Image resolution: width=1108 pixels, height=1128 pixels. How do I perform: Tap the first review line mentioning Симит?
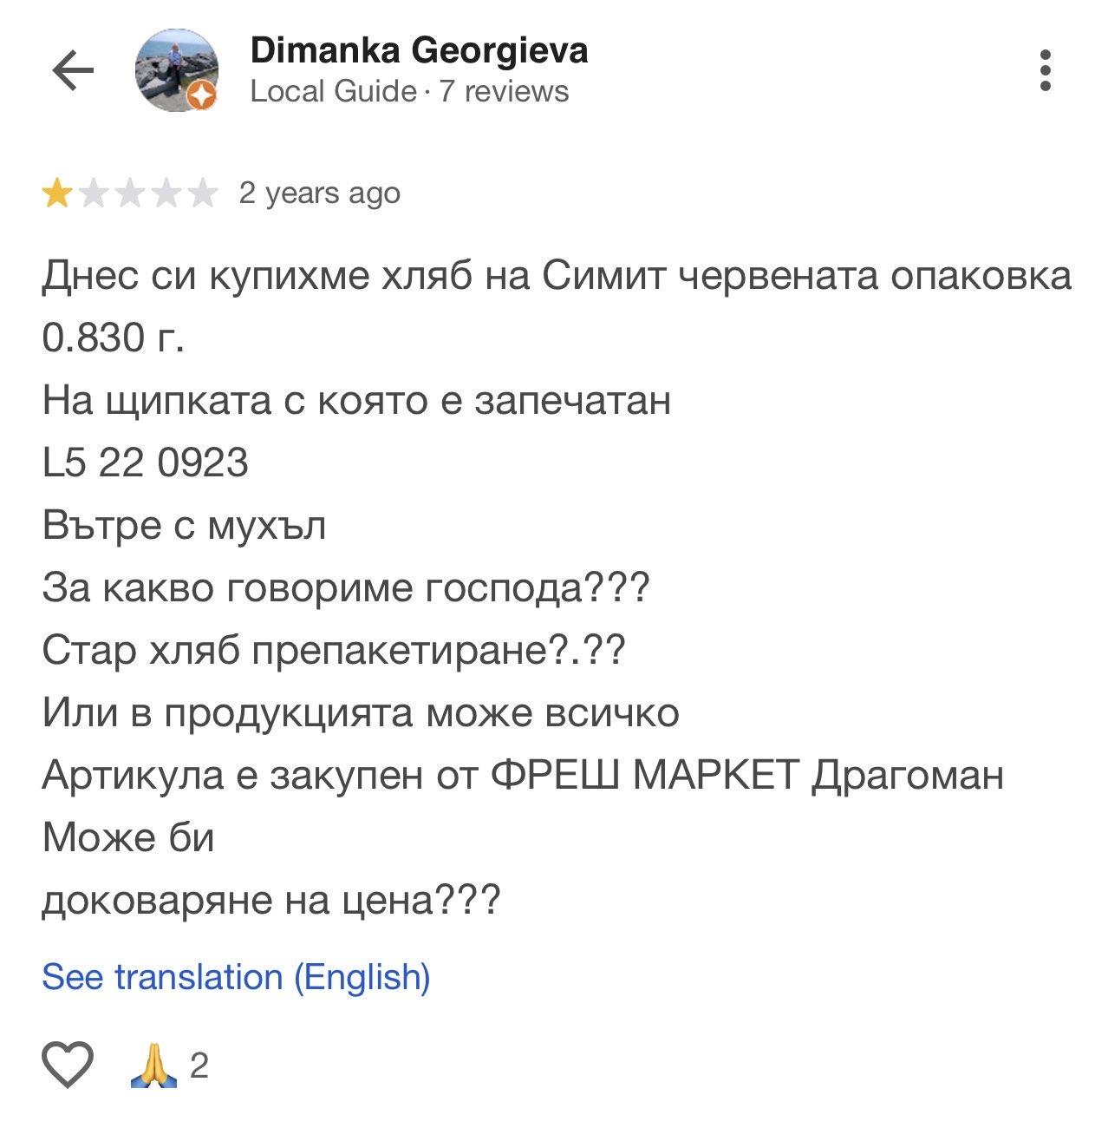point(557,276)
